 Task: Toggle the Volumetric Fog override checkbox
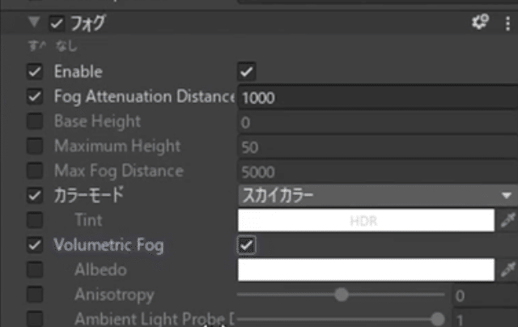35,245
